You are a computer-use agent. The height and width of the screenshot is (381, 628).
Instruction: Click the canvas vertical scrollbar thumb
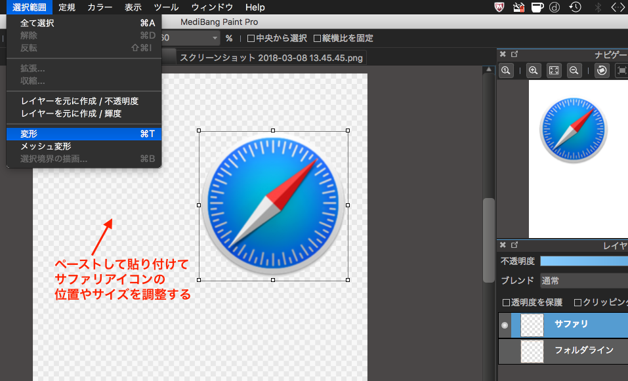click(488, 240)
